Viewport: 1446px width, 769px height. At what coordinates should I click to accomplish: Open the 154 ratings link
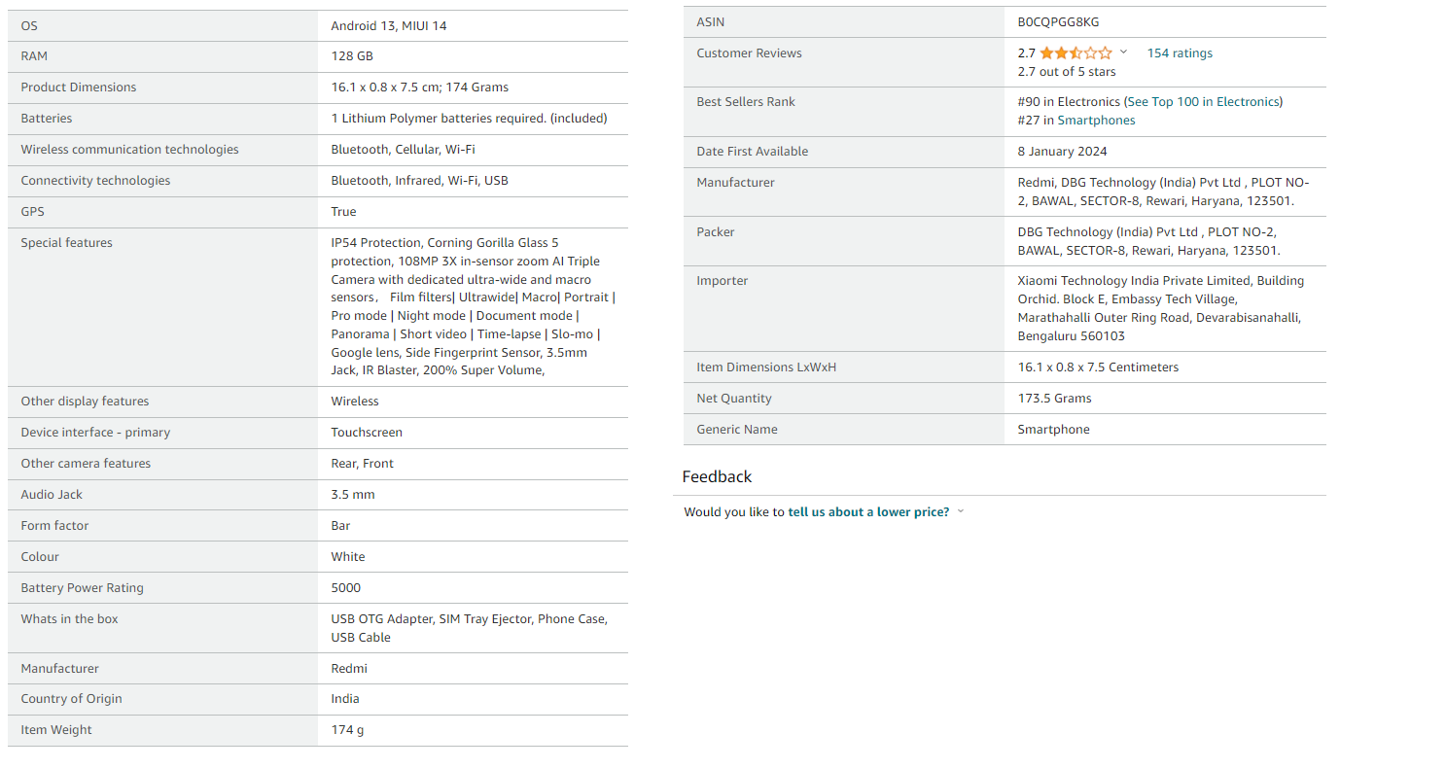1180,53
